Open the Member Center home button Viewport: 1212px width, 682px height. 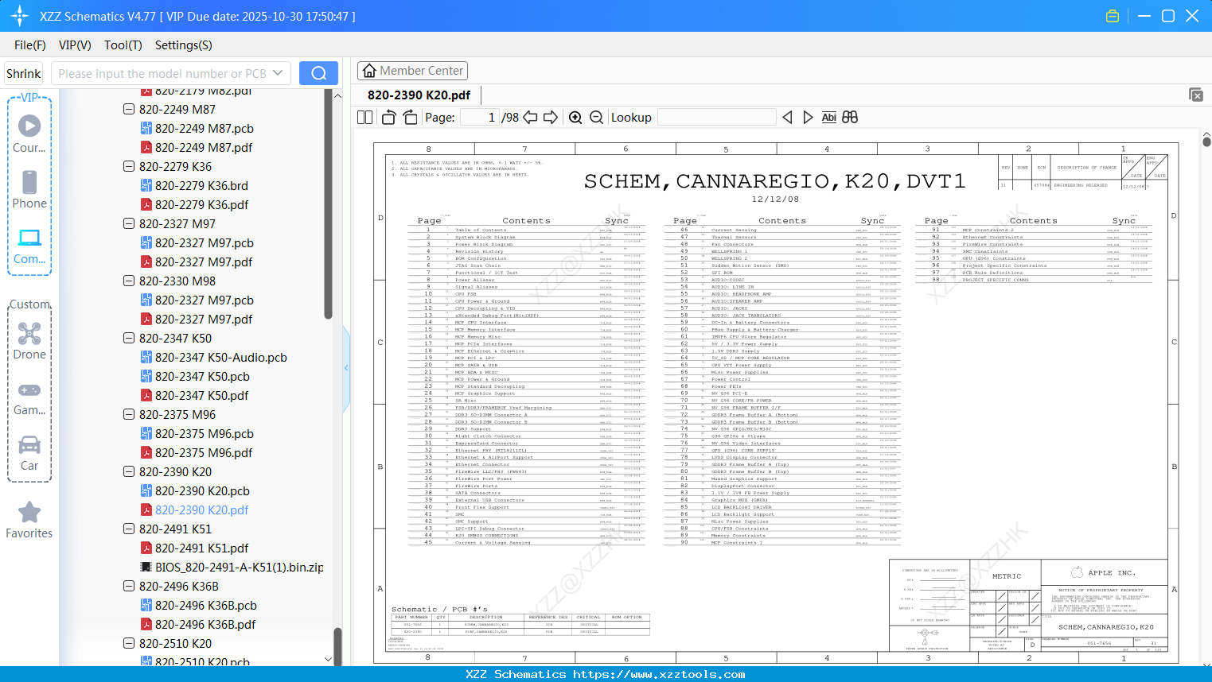412,71
